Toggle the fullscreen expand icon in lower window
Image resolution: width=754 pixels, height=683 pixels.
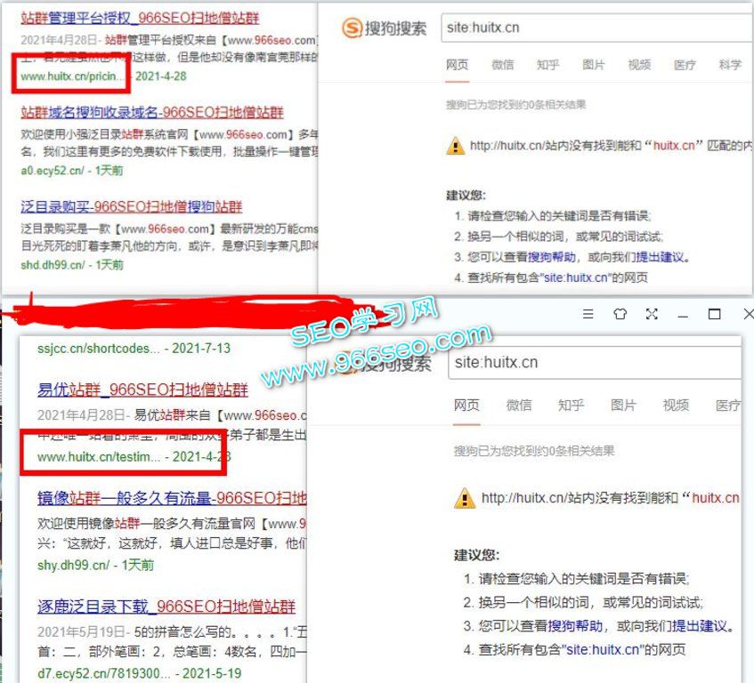point(652,314)
